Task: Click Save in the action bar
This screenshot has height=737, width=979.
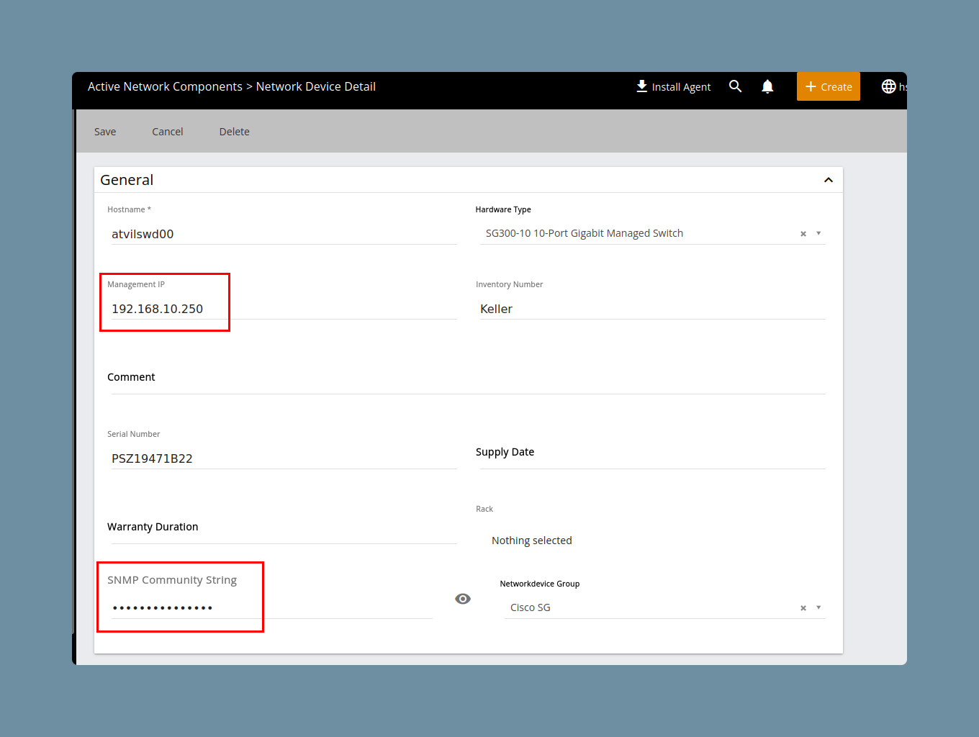Action: (105, 132)
